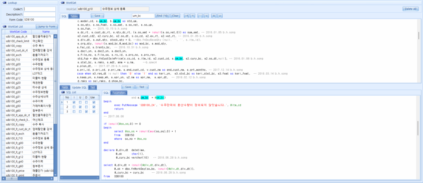This screenshot has height=183, width=423.
Task: Click the '+t' toolbar button
Action: [186, 16]
